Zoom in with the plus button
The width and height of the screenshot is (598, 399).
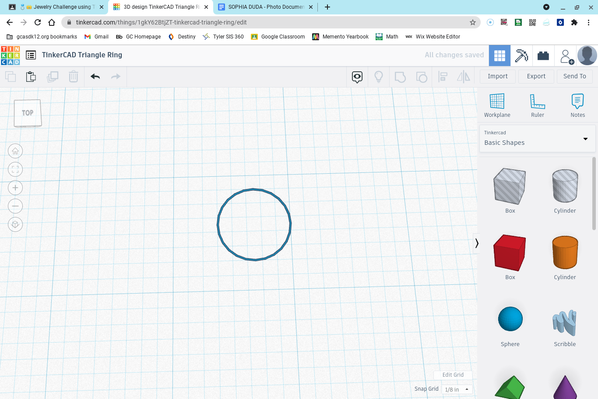[15, 188]
